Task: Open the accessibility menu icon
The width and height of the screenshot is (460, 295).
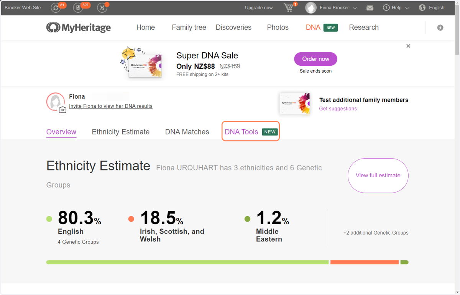Action: (x=440, y=28)
